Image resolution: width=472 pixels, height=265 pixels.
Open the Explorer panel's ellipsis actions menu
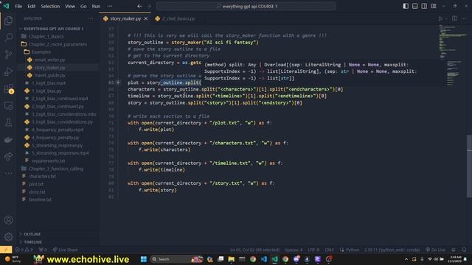point(91,18)
